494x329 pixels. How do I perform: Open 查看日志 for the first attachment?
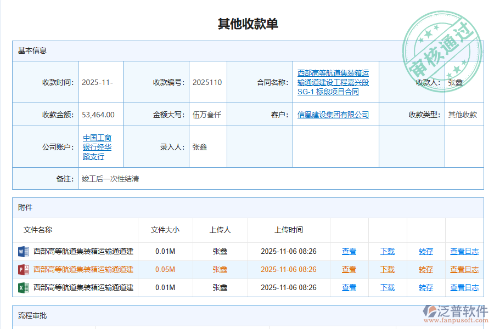464,251
